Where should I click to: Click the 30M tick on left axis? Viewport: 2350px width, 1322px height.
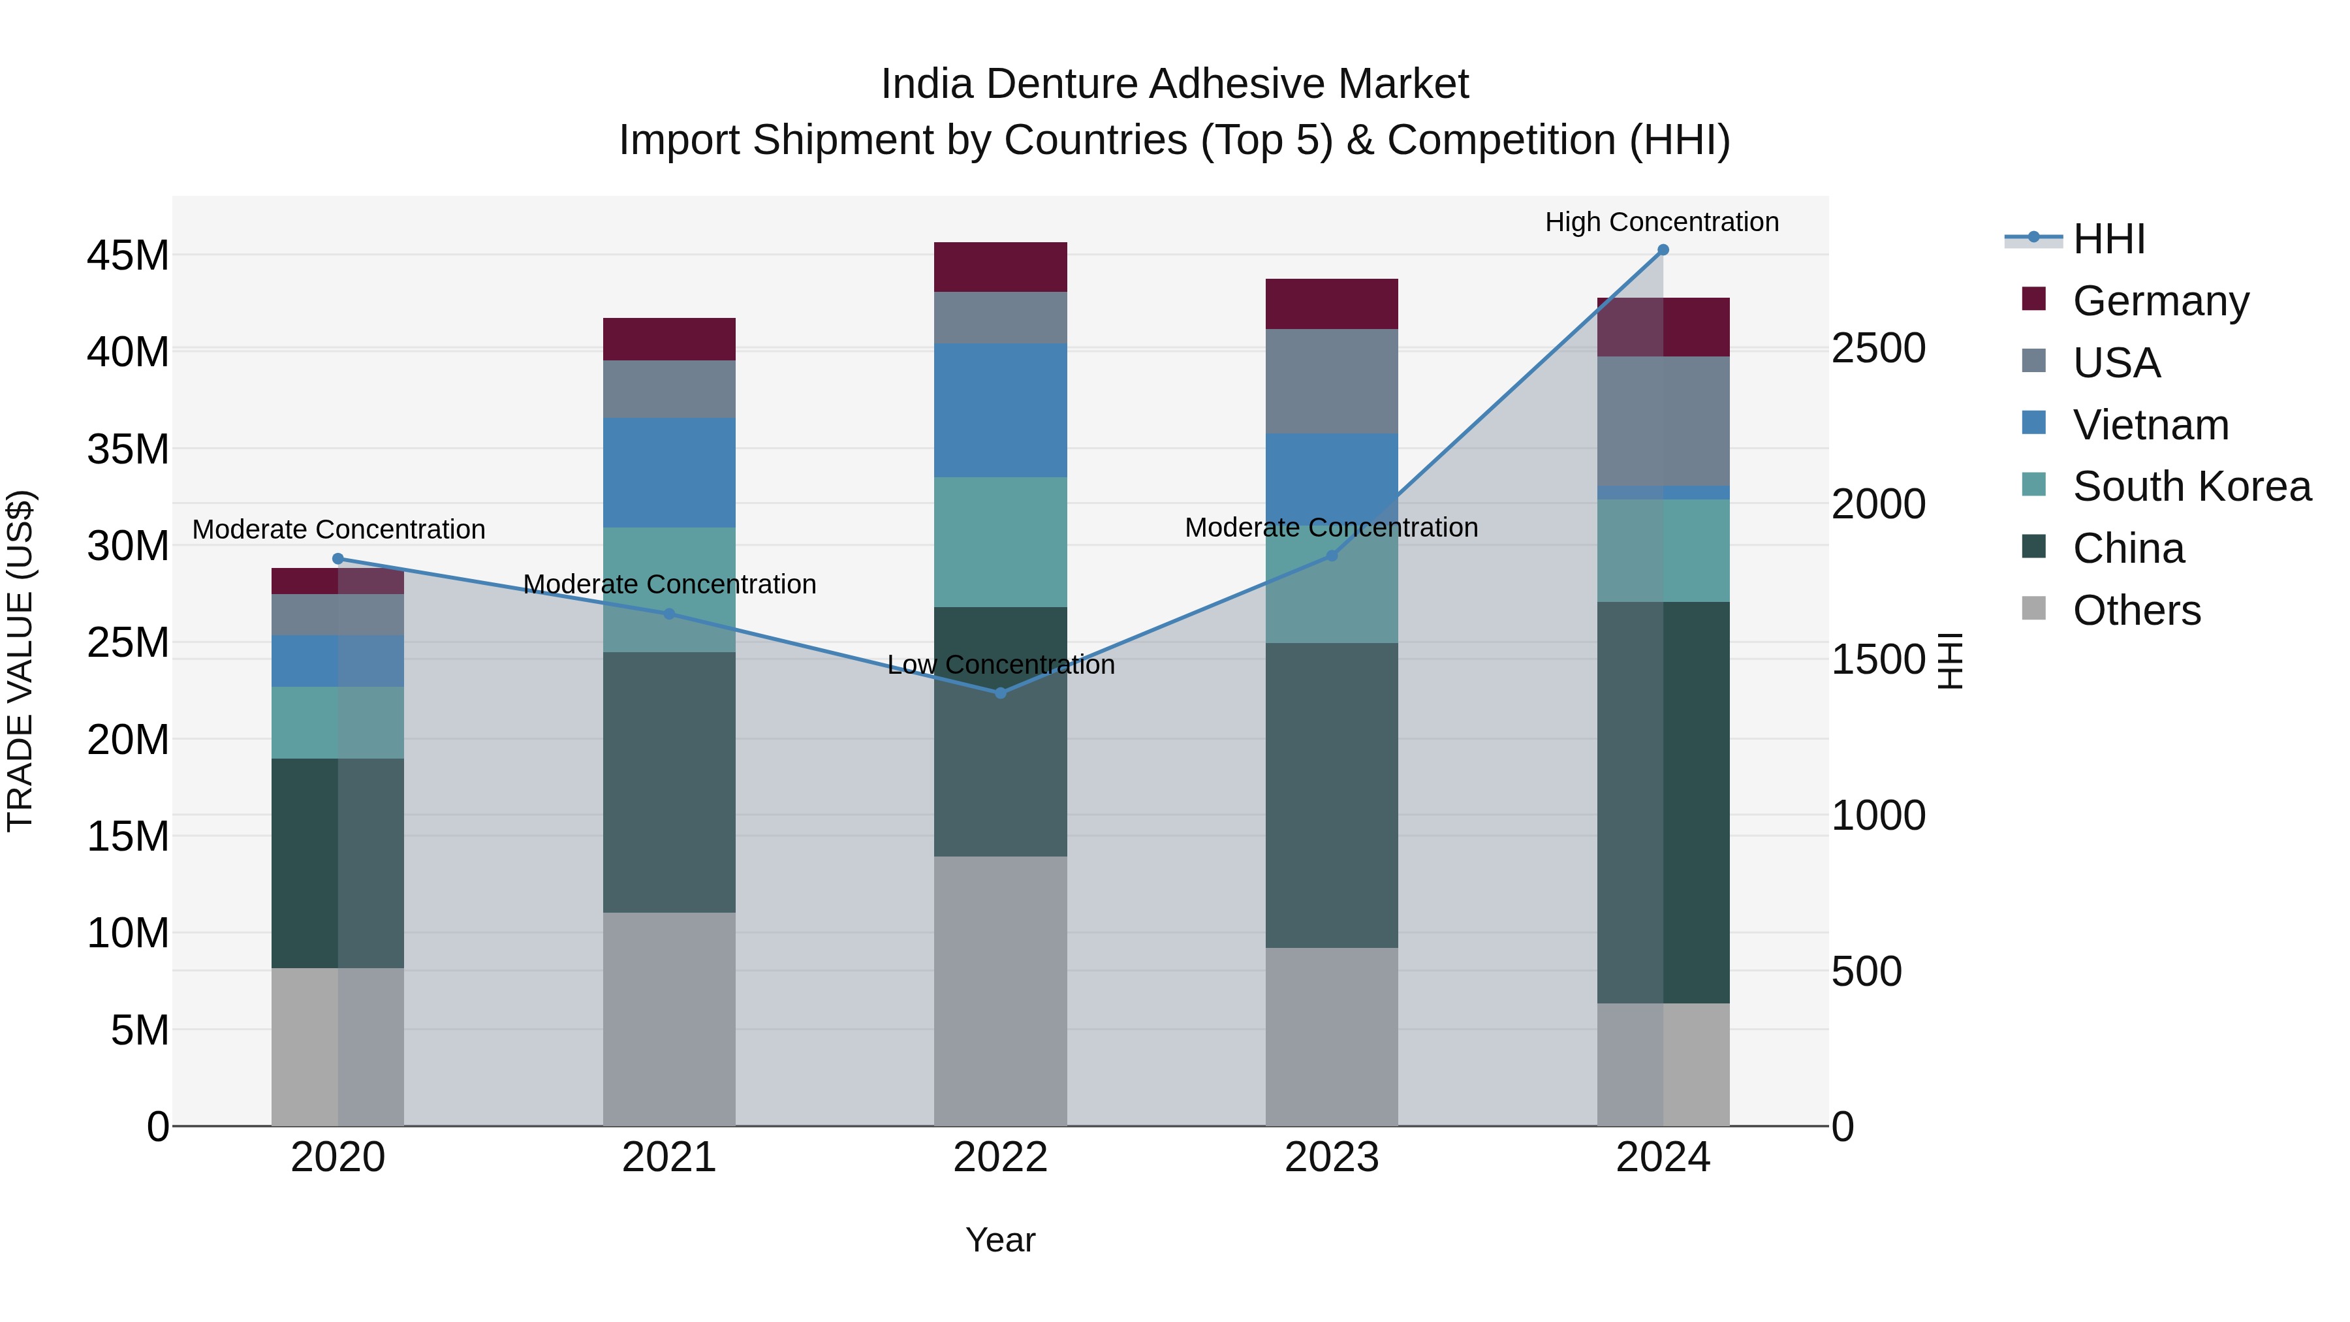(129, 546)
